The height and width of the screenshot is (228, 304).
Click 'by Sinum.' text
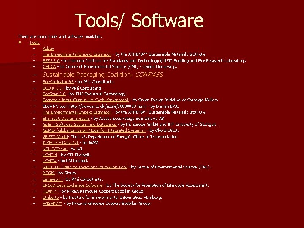point(68,173)
